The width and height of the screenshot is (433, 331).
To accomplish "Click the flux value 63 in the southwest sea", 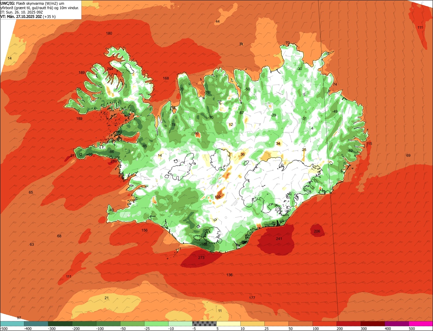I will pyautogui.click(x=32, y=244).
